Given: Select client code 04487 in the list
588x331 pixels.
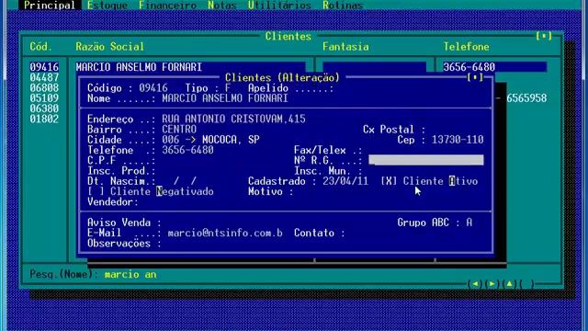Looking at the screenshot, I should (x=44, y=77).
